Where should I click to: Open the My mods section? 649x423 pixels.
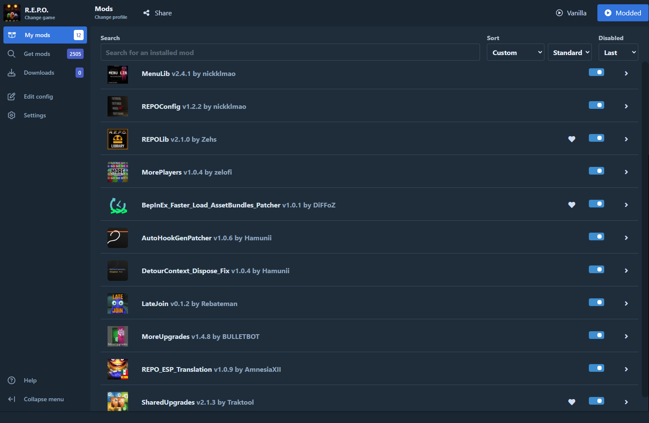coord(45,35)
